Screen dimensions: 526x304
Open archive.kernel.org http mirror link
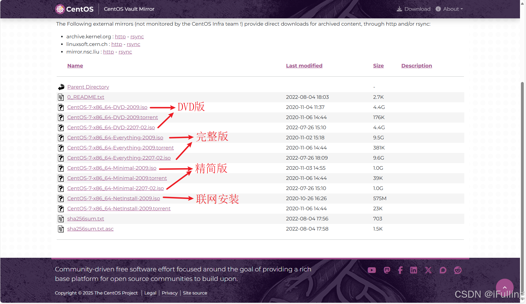120,37
